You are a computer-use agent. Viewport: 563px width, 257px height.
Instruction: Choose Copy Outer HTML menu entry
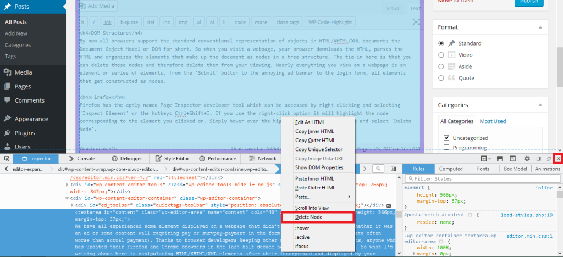click(x=318, y=141)
